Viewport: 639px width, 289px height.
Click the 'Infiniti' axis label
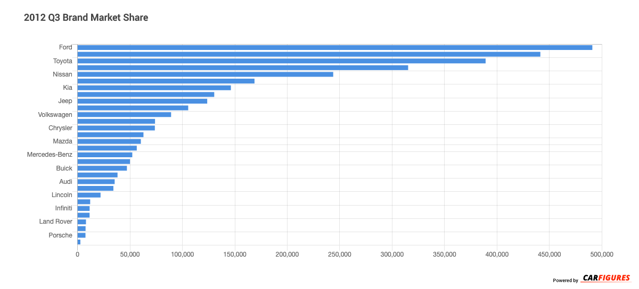click(x=64, y=208)
